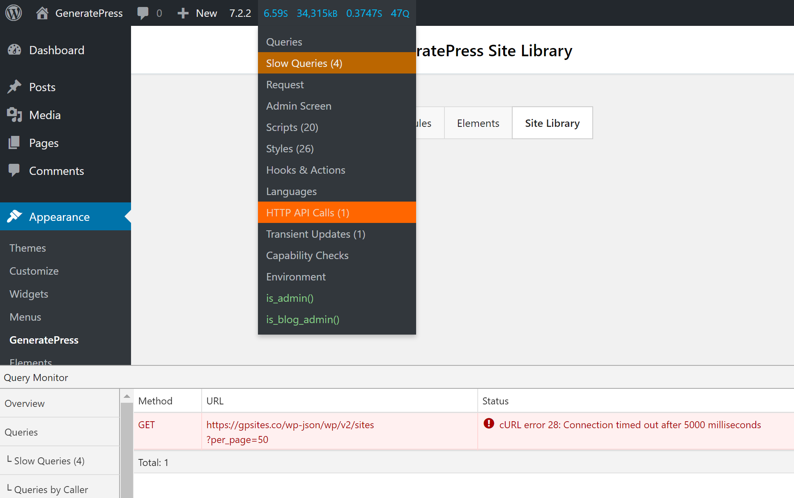Screen dimensions: 794x498
Task: Click the Comments speech bubble icon in sidebar
Action: pos(14,170)
